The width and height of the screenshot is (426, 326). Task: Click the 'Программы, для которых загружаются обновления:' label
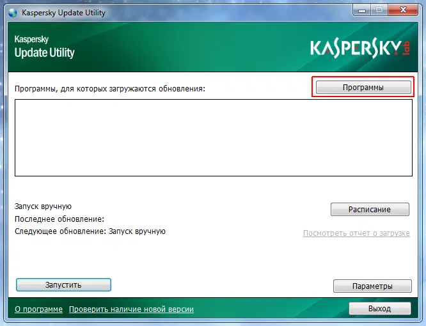pos(110,89)
